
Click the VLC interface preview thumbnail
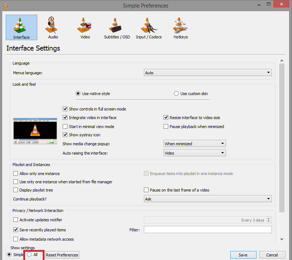[35, 131]
